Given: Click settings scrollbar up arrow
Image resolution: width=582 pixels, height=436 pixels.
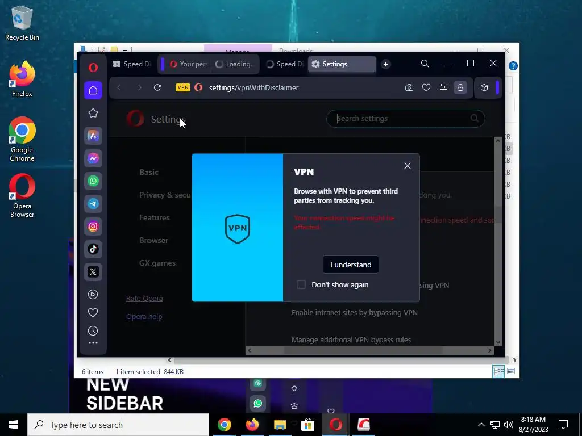Looking at the screenshot, I should point(498,141).
